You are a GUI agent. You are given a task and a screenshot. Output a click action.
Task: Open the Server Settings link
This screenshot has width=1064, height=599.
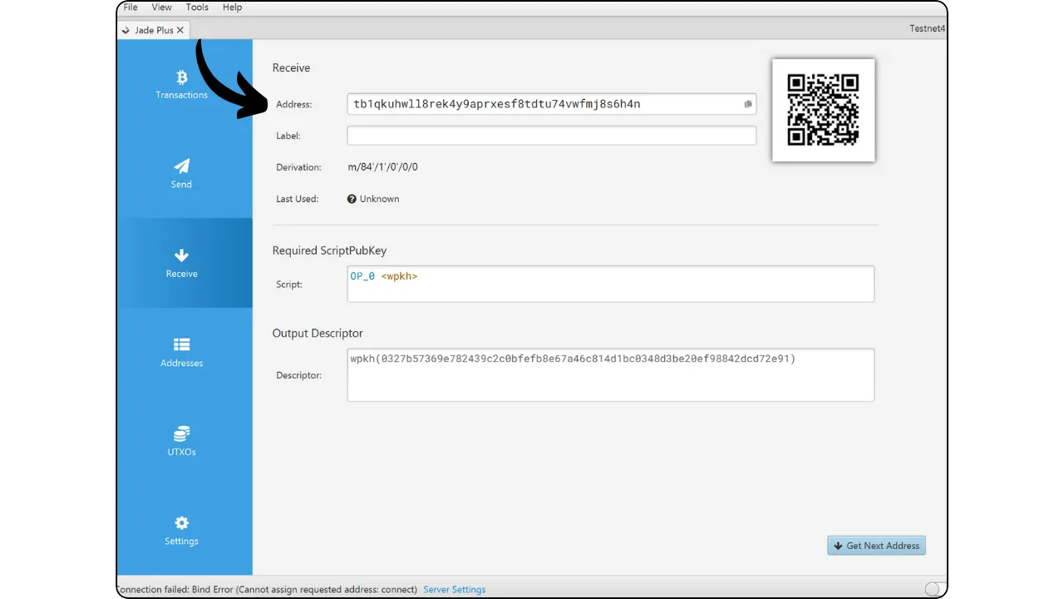pos(454,590)
